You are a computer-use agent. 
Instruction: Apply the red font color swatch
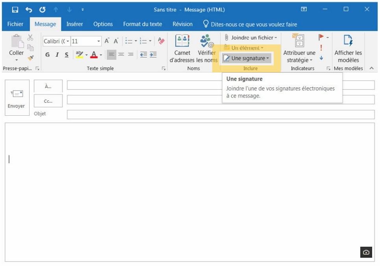94,55
